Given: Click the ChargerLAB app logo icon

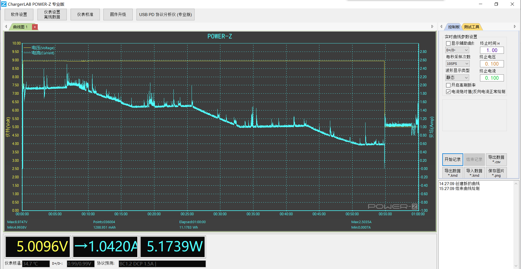Looking at the screenshot, I should [4, 4].
